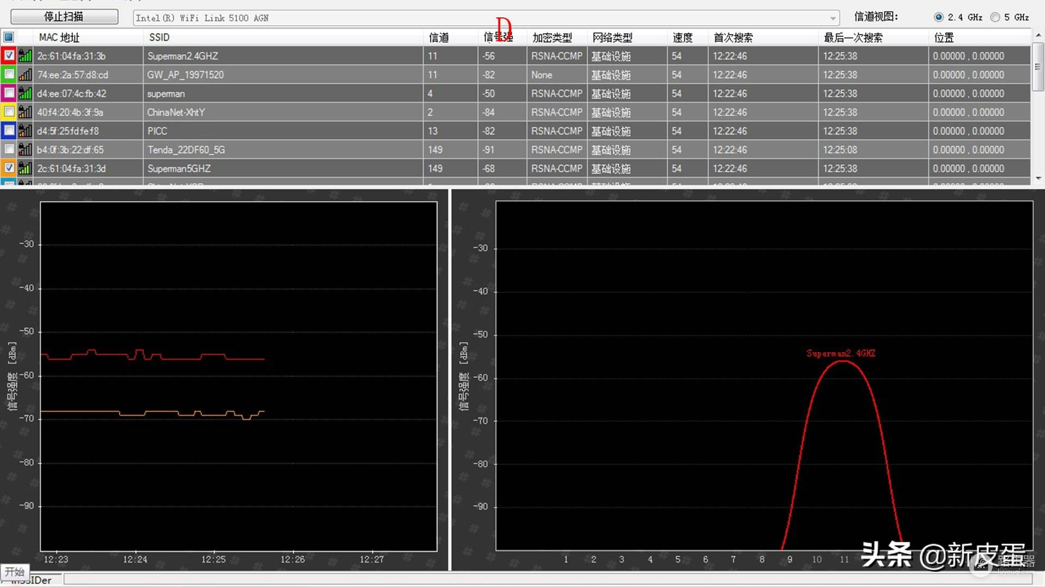Screen dimensions: 1045x587
Task: Click the Superman5GHZ SSID cell
Action: pyautogui.click(x=283, y=168)
